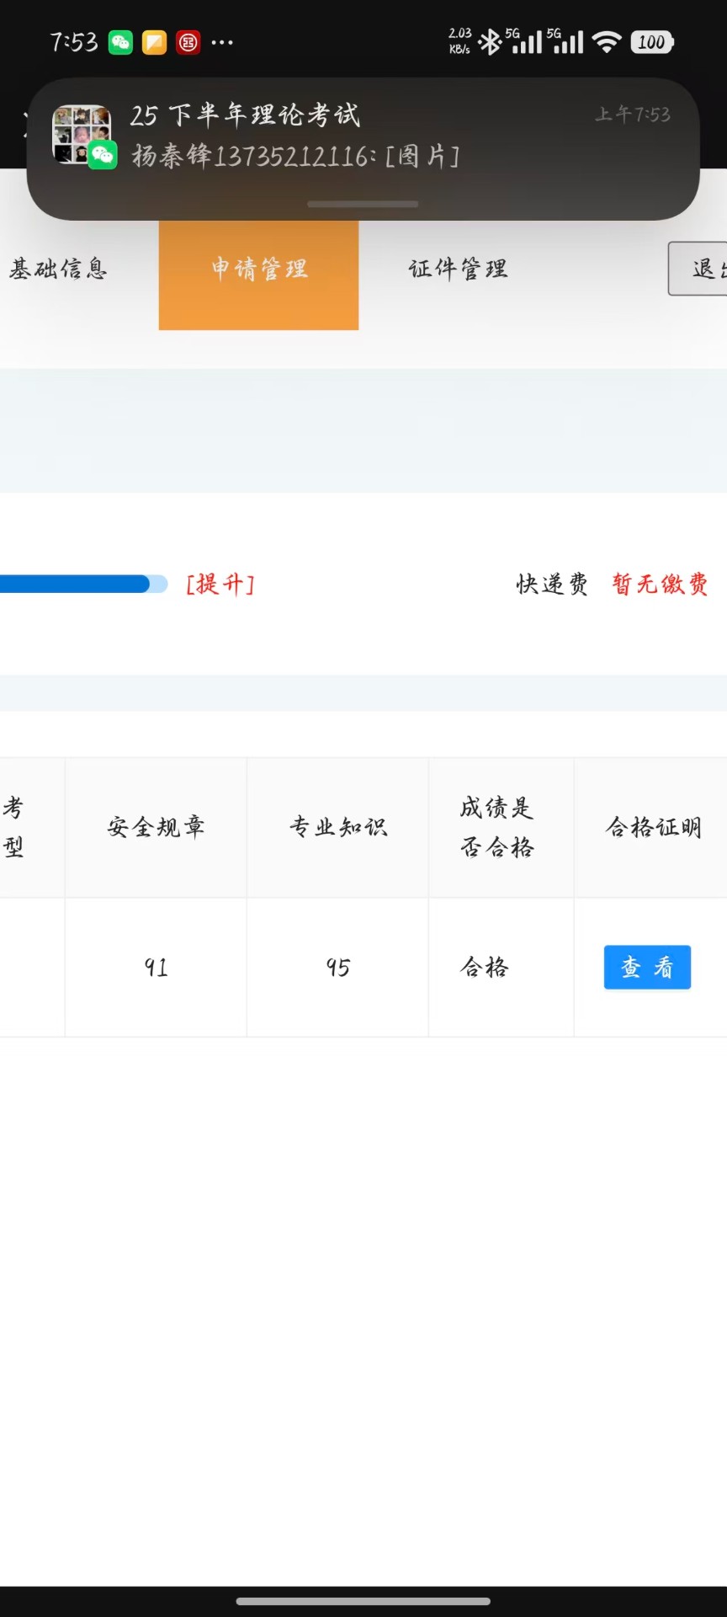Tap the green WeChat icon in status bar
Viewport: 727px width, 1617px height.
pyautogui.click(x=121, y=42)
